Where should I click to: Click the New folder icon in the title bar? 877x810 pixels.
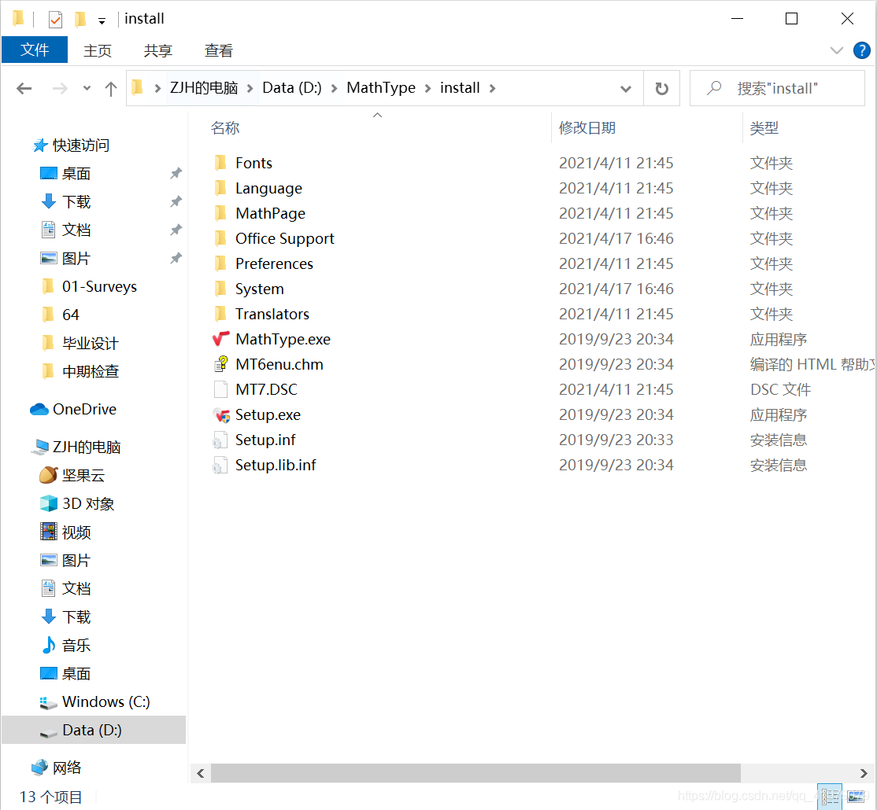tap(80, 20)
